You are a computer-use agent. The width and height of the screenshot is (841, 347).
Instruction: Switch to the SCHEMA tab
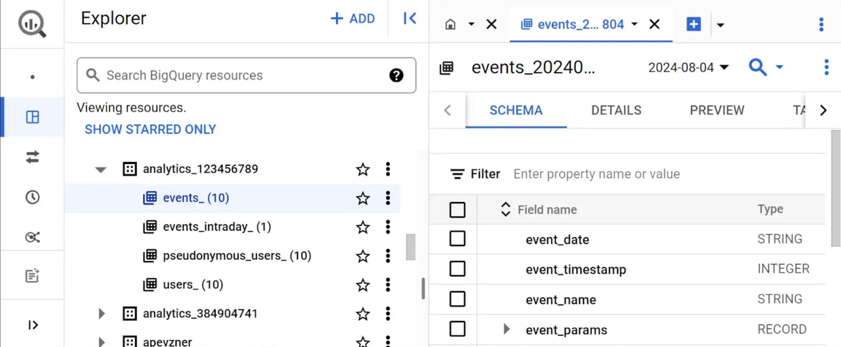click(516, 111)
